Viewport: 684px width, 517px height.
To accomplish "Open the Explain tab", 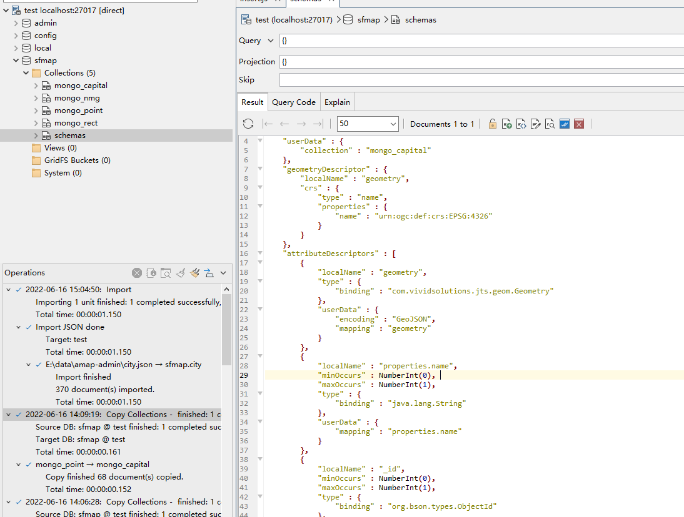I will click(x=337, y=102).
